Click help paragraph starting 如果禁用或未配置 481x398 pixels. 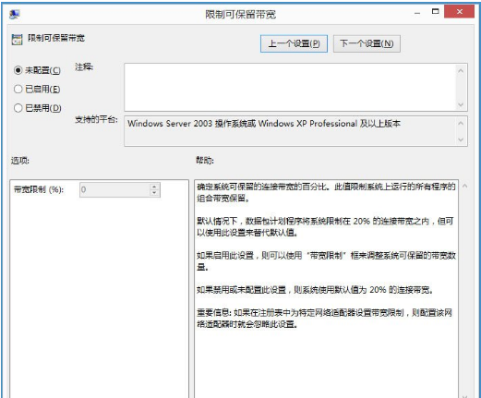pyautogui.click(x=315, y=290)
